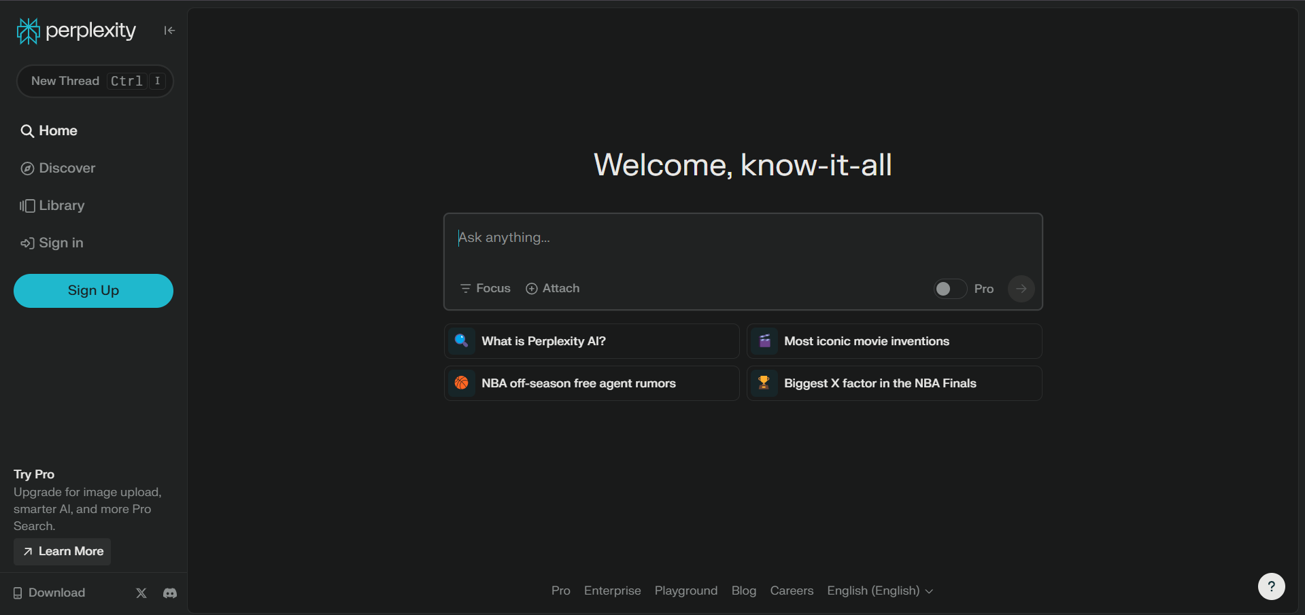Viewport: 1305px width, 615px height.
Task: Click the submit arrow button
Action: click(1020, 288)
